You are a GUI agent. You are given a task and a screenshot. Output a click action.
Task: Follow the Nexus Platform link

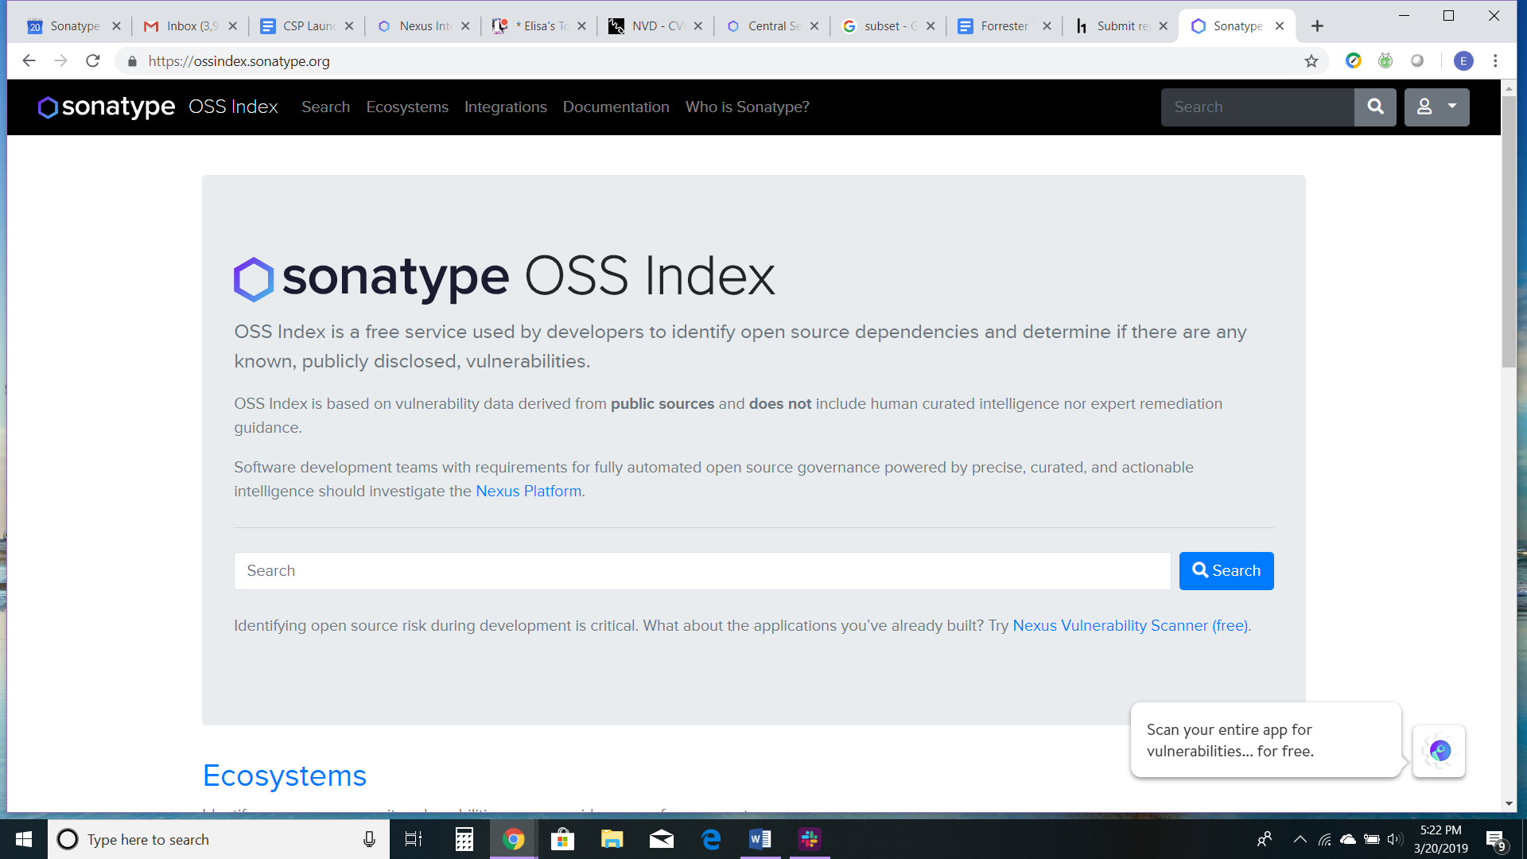[x=528, y=492]
